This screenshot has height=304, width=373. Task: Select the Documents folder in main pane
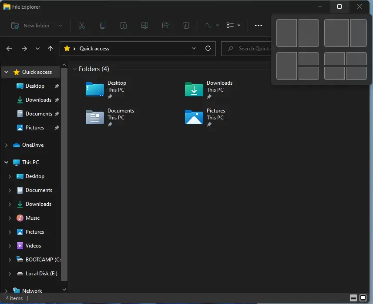tap(110, 117)
